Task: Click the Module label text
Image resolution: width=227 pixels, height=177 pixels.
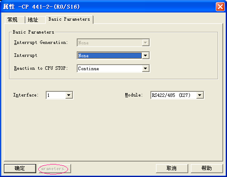Action: click(134, 95)
